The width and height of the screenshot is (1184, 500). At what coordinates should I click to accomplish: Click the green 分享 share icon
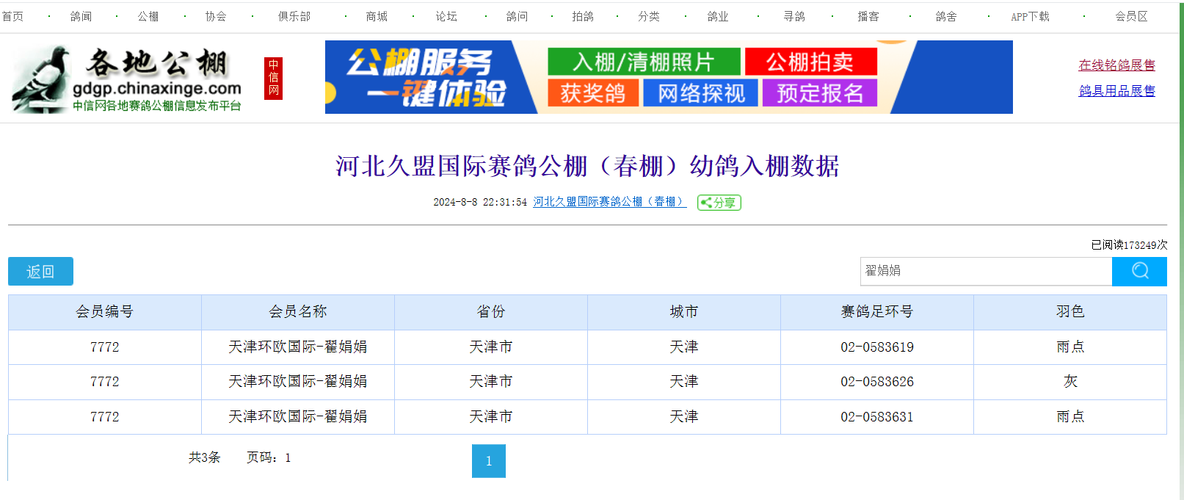click(719, 203)
